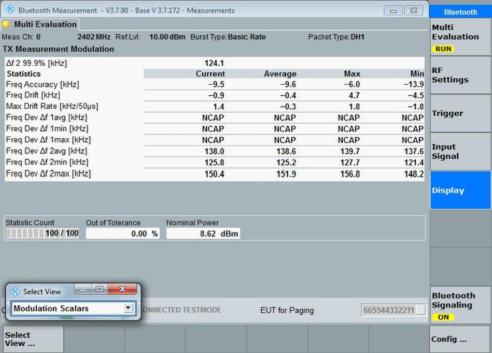Click the Packet Type DH1 value
Screen dimensions: 492x353
(357, 37)
